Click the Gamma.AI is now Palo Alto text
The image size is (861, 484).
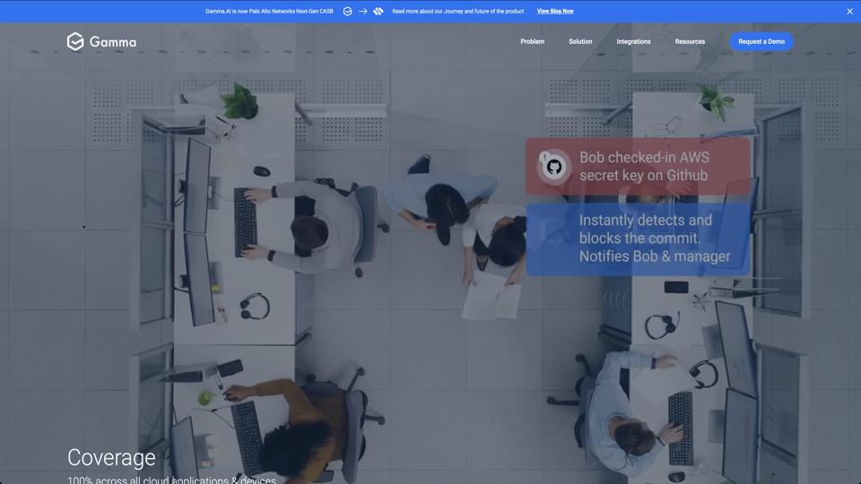pos(269,12)
